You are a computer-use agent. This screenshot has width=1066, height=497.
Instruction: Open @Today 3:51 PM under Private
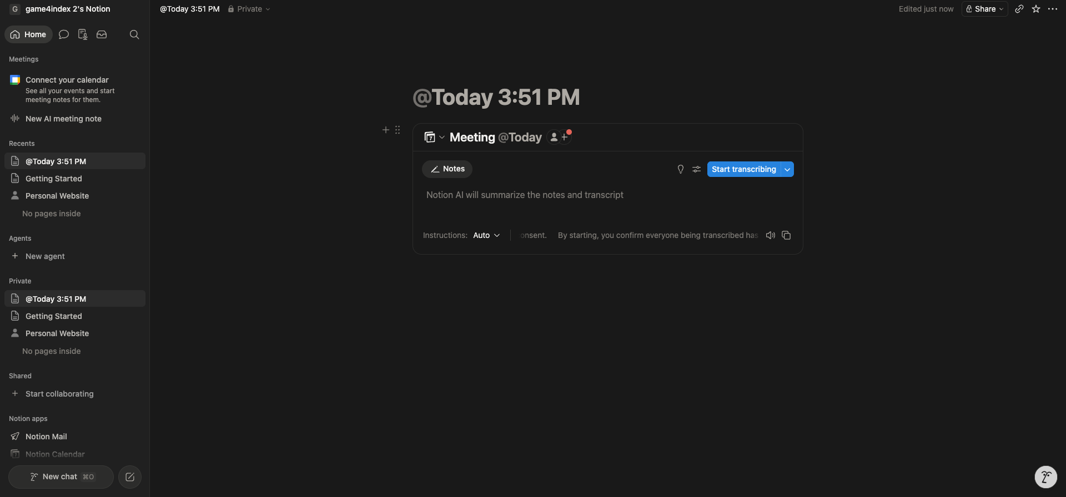pos(75,299)
